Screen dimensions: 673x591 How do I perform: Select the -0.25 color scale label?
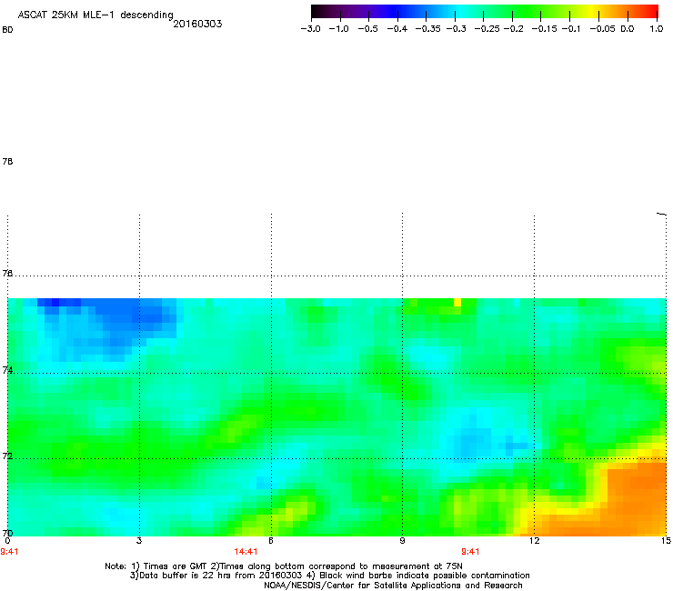487,29
